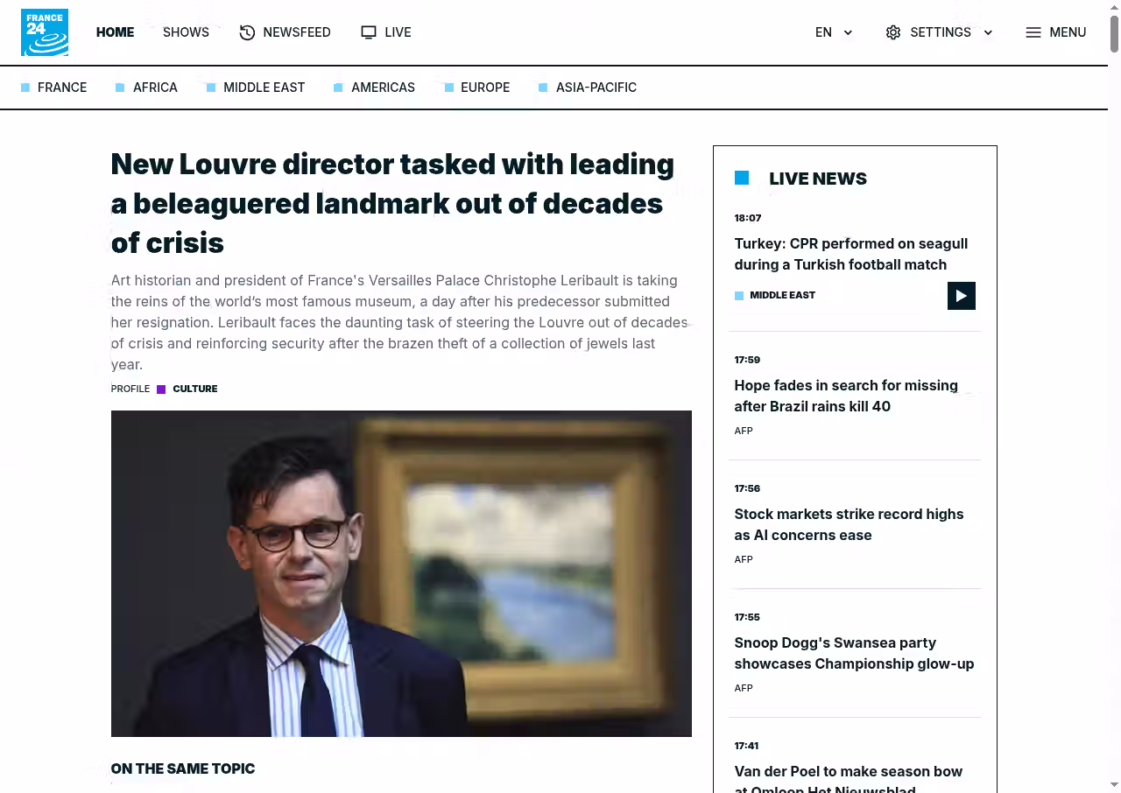
Task: Open the Middle East section
Action: click(x=264, y=88)
